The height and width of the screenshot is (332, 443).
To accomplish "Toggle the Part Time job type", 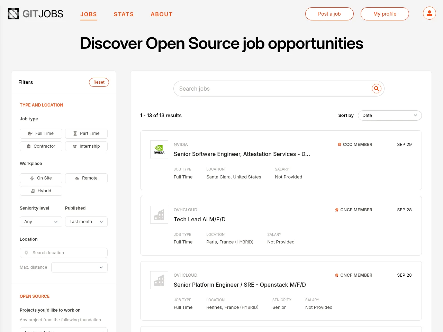I will tap(86, 133).
